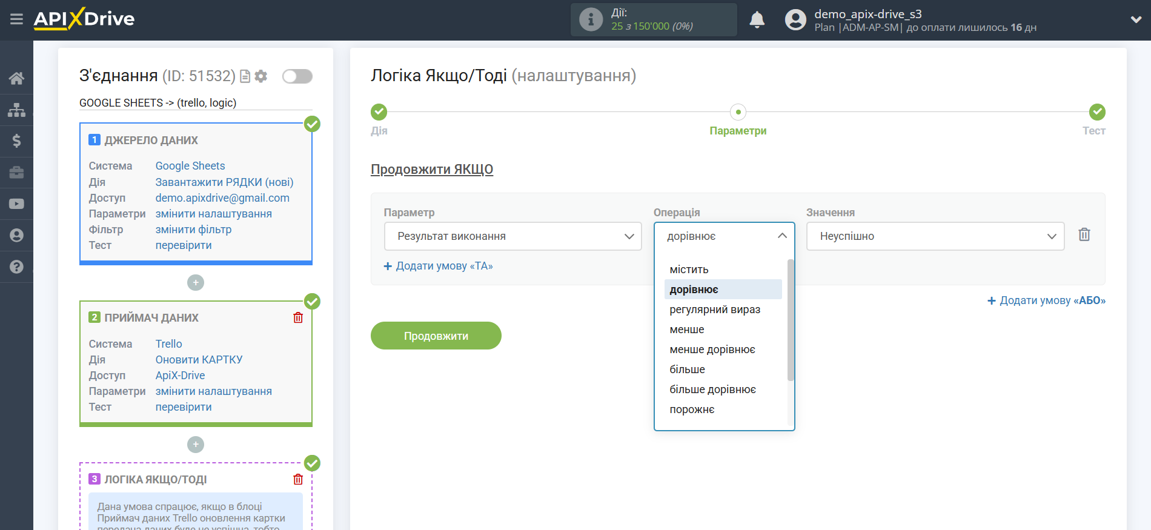
Task: Open the billing dollar icon in sidebar
Action: tap(16, 141)
